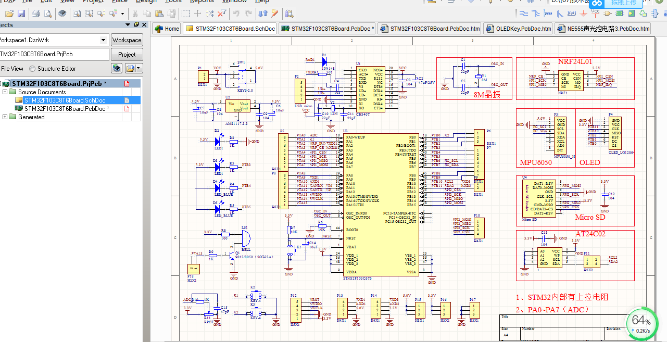667x342 pixels.
Task: Select the Place Wire tool
Action: (x=524, y=14)
